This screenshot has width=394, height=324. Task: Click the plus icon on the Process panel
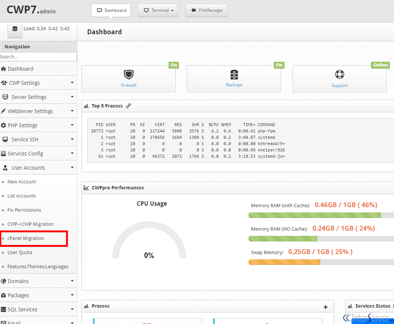click(326, 307)
